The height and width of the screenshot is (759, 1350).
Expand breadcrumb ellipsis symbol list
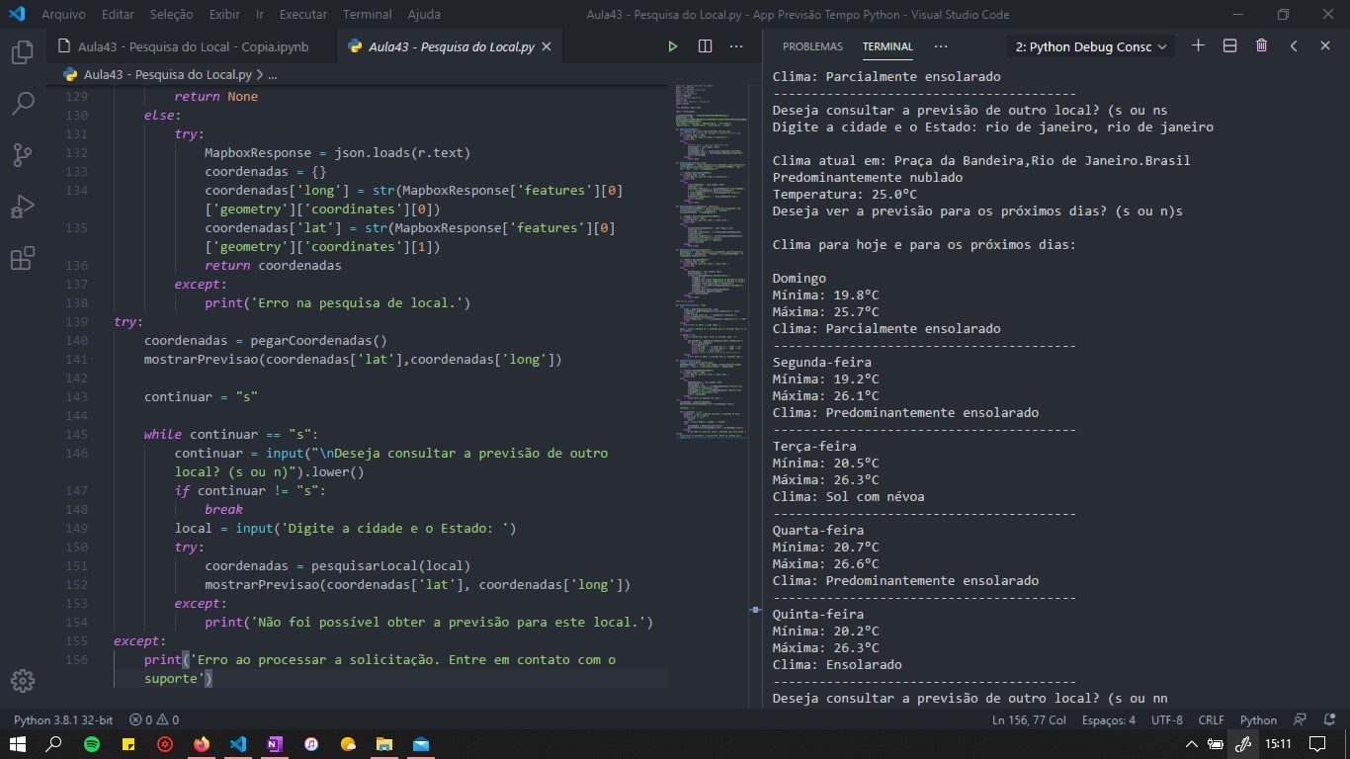[x=273, y=74]
